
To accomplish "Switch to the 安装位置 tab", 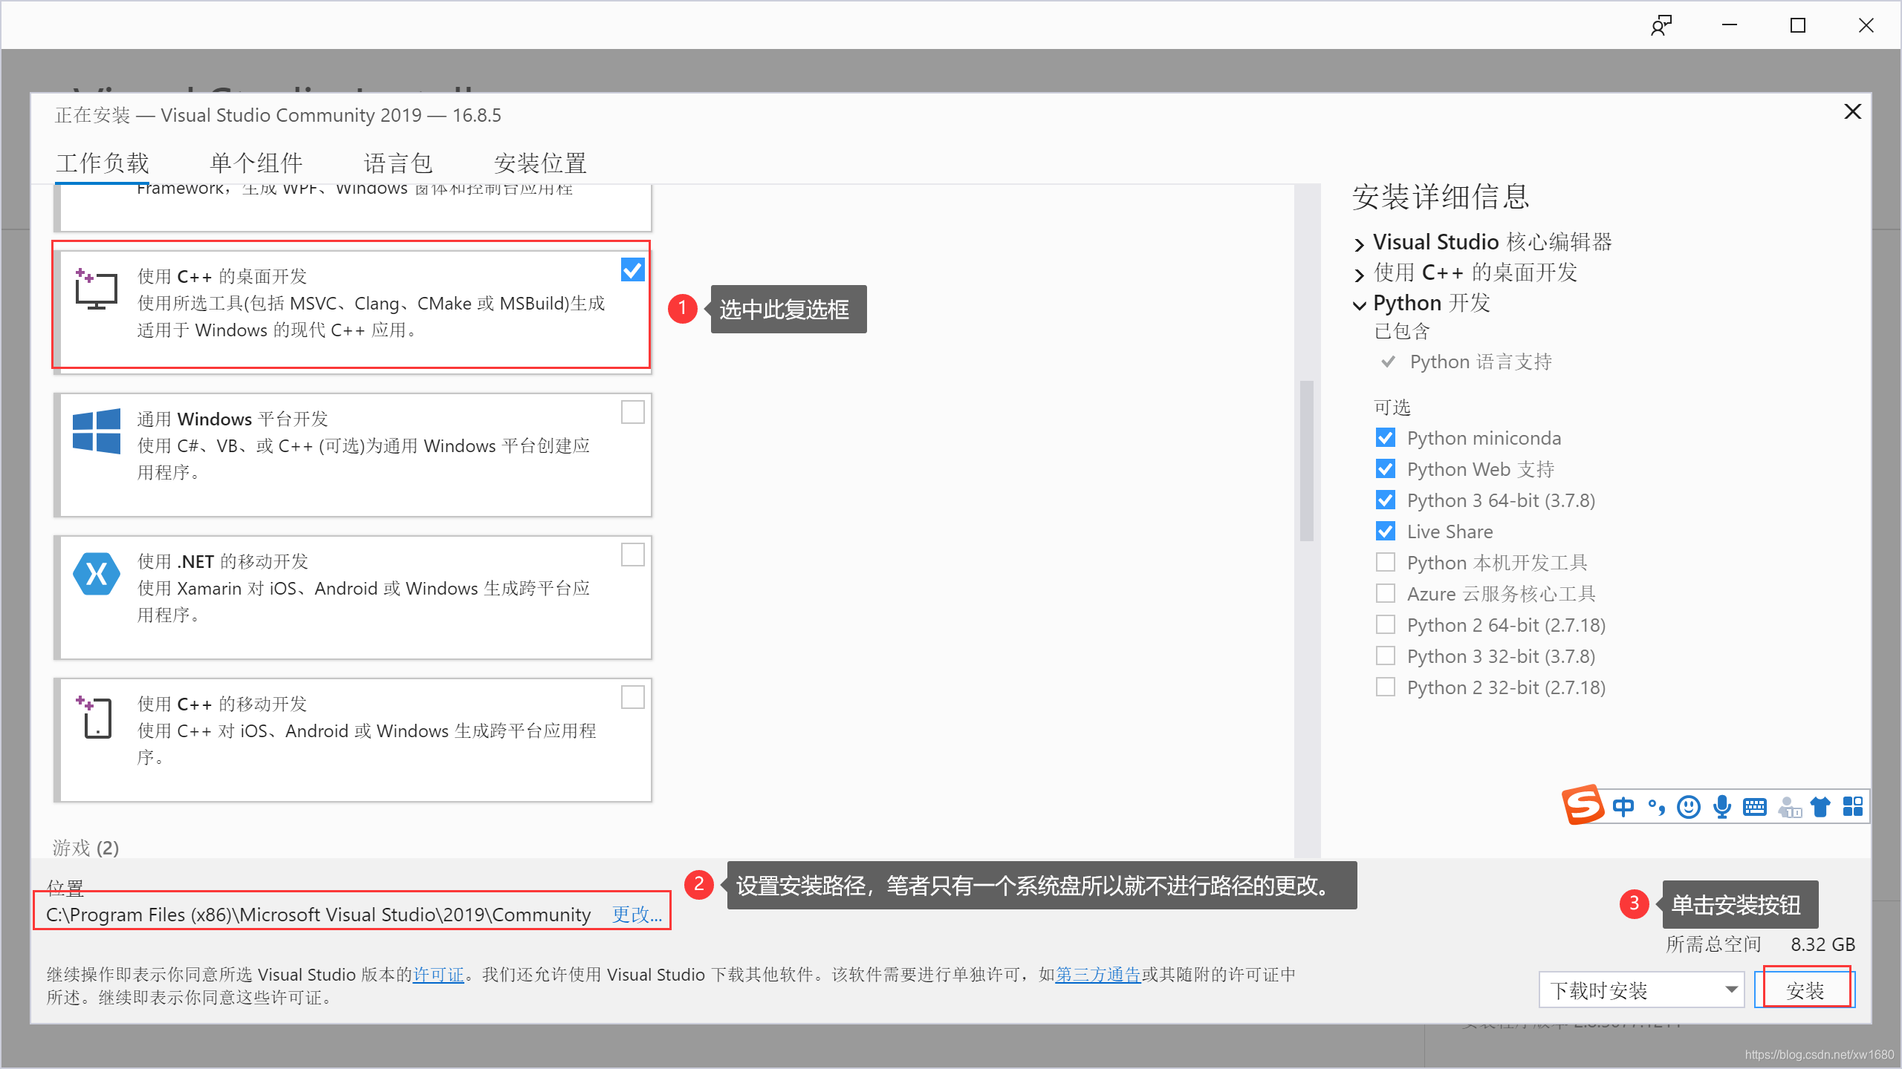I will (541, 163).
